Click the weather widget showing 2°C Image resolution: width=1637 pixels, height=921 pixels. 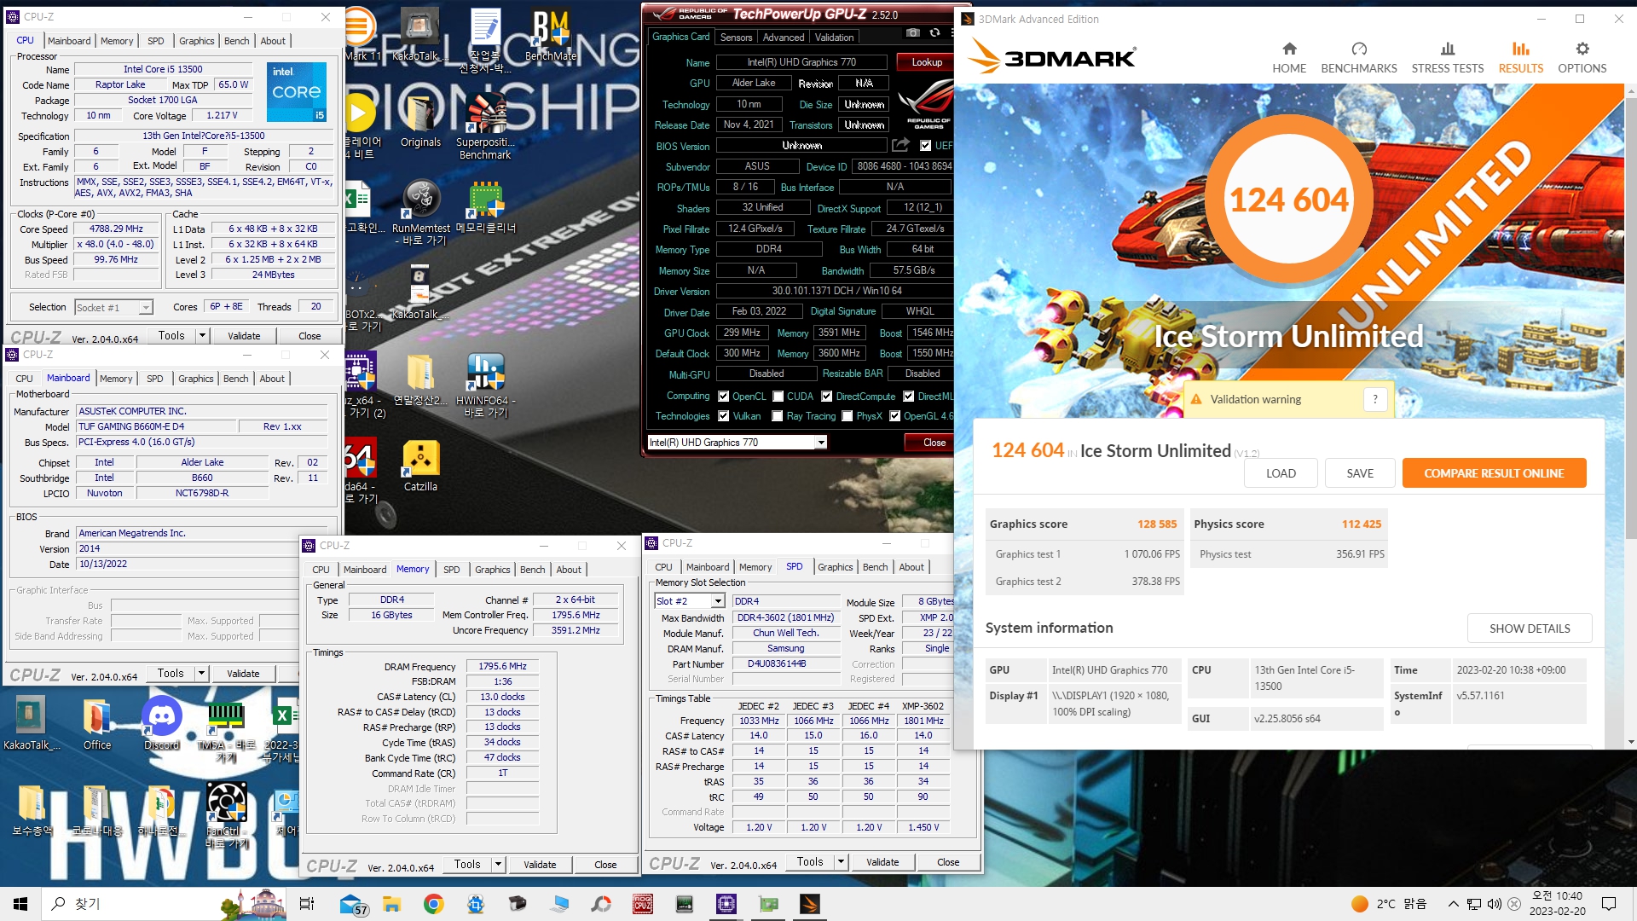pos(1389,904)
